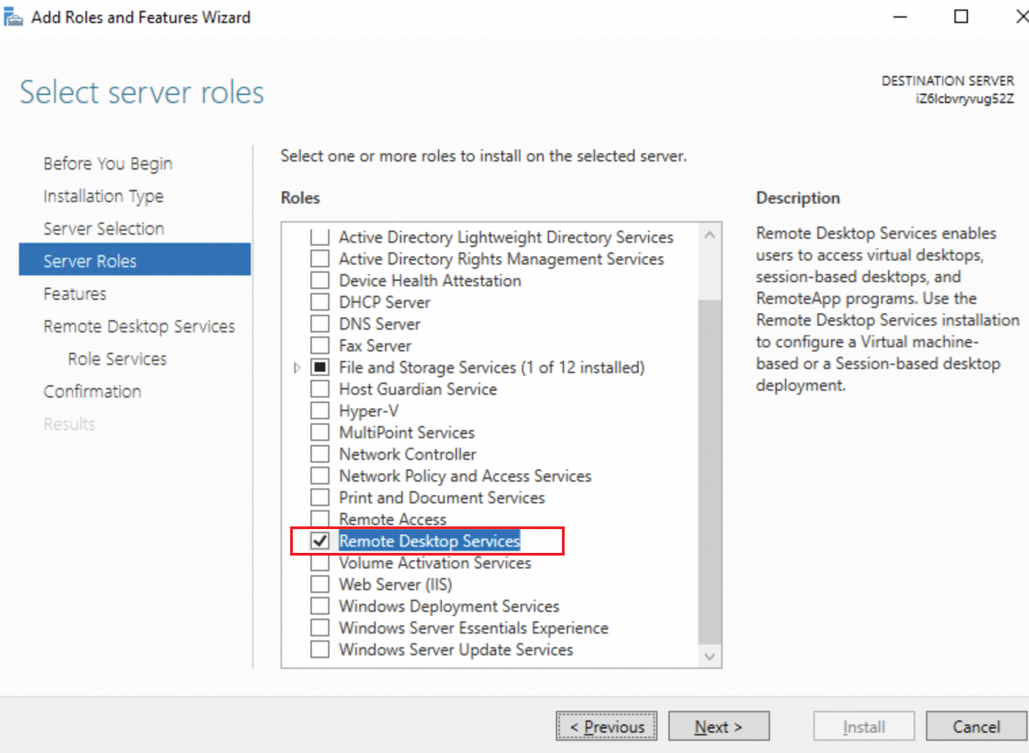Maximize the wizard window
This screenshot has height=753, width=1029.
click(961, 16)
